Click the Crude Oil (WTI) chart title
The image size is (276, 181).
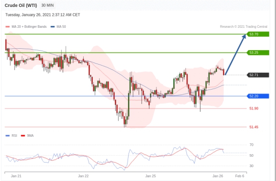pos(21,5)
